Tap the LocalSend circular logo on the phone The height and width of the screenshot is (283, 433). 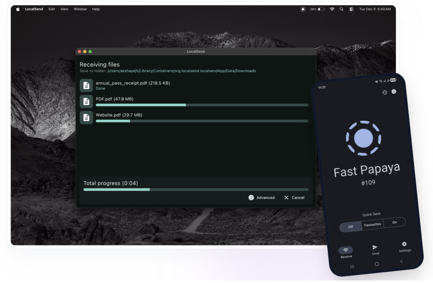(x=363, y=138)
